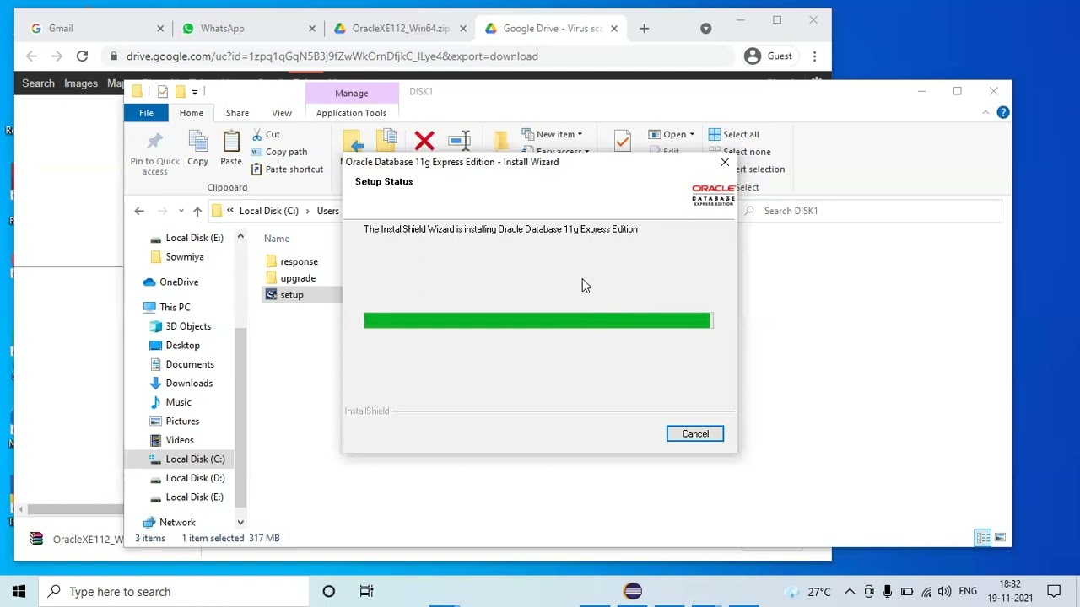Viewport: 1080px width, 607px height.
Task: Open Task View on taskbar
Action: click(366, 592)
